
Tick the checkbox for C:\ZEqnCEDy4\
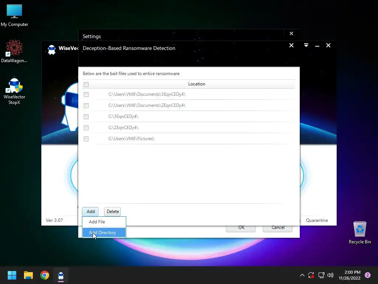tap(86, 128)
